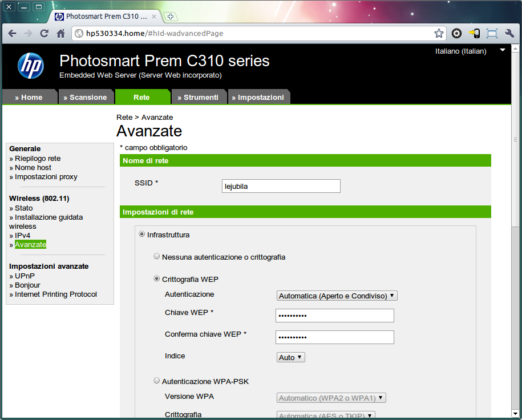This screenshot has width=522, height=420.
Task: Click the Rete breadcrumb link
Action: coord(124,117)
